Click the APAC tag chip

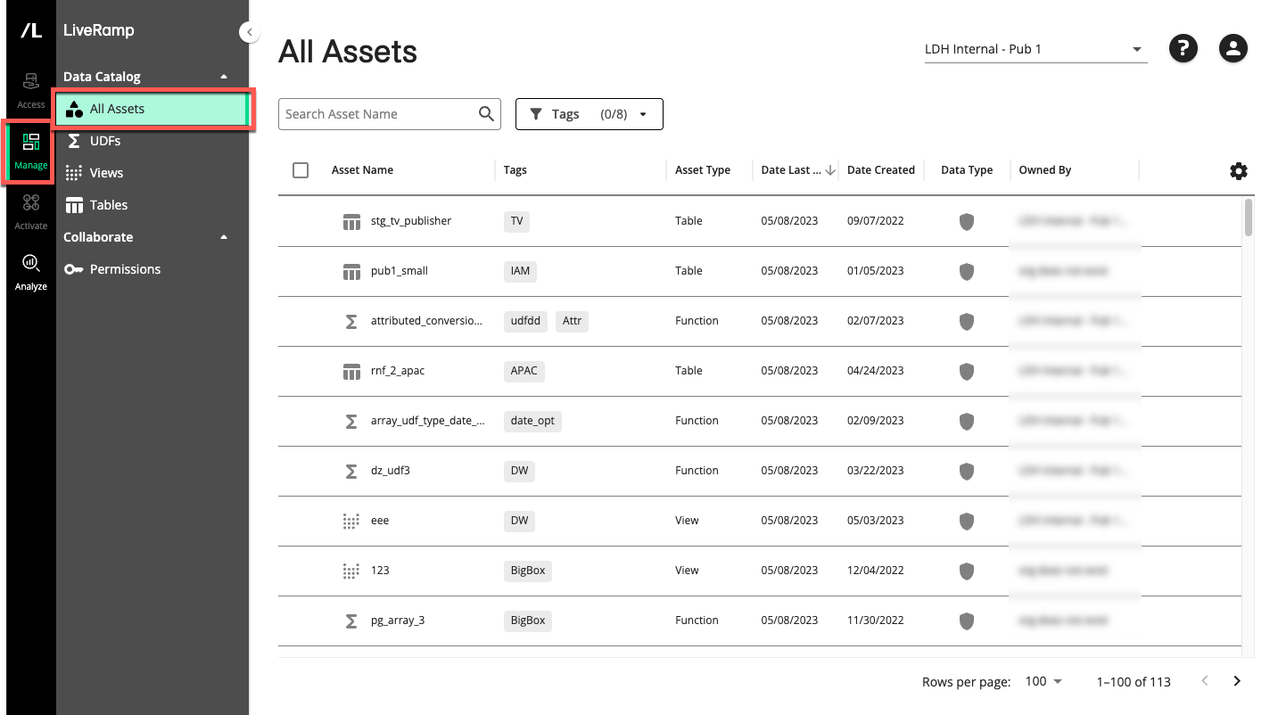coord(524,371)
